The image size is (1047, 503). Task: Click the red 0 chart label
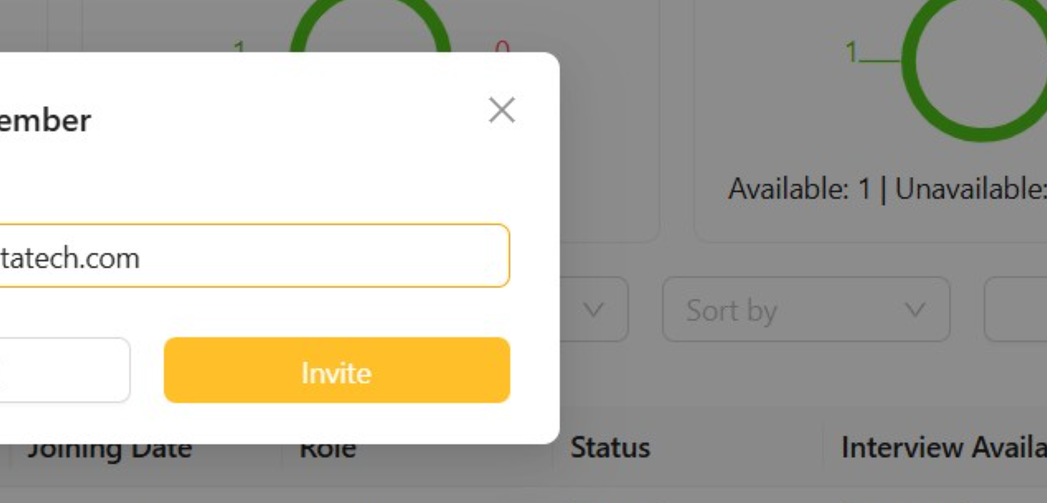502,46
